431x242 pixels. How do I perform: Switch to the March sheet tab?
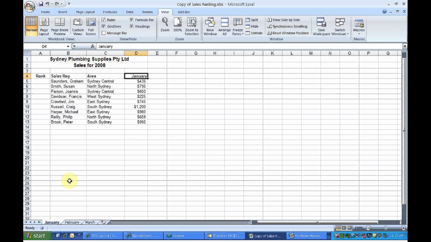(90, 222)
